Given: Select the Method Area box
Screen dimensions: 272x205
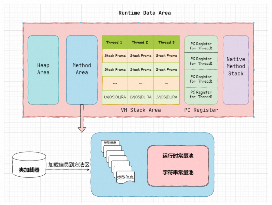Looking at the screenshot, I should coord(82,70).
